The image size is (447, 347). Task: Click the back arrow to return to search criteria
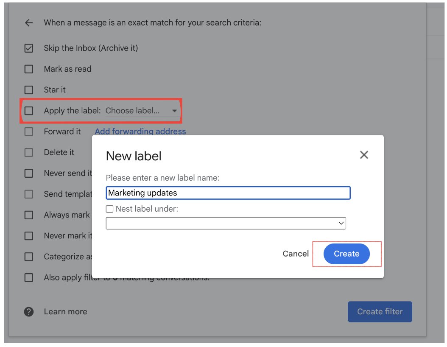[28, 22]
